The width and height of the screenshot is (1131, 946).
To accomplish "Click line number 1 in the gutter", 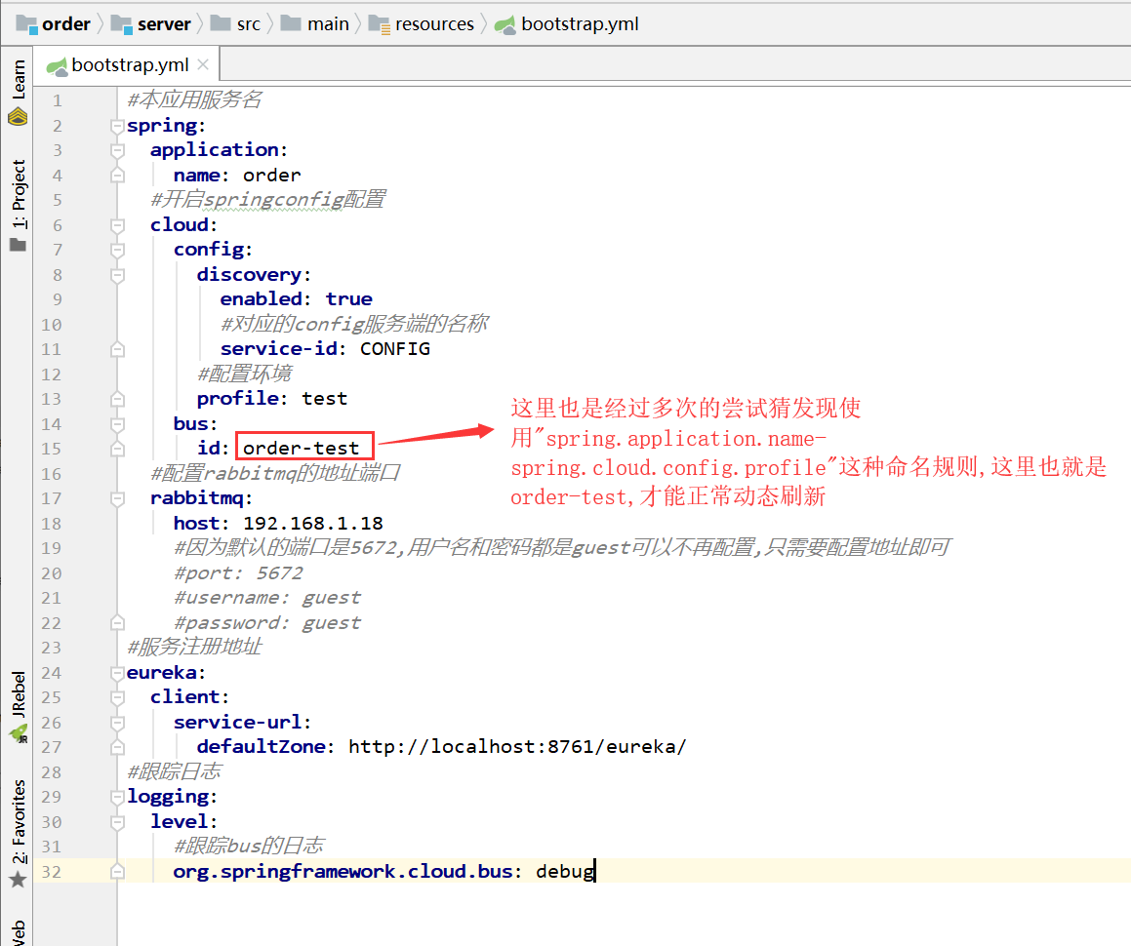I will click(x=57, y=100).
